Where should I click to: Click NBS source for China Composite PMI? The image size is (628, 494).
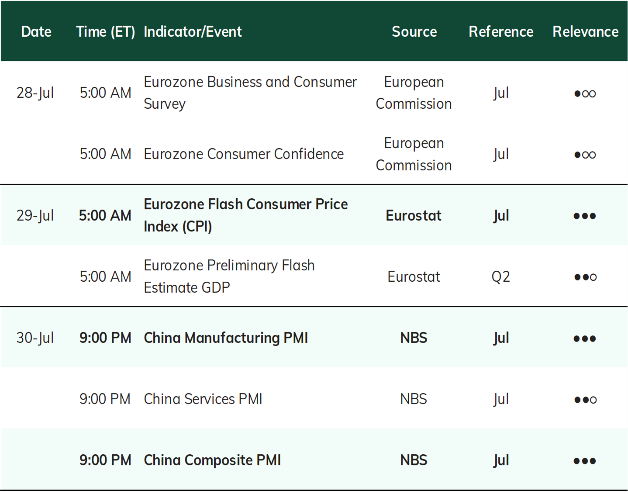[414, 460]
